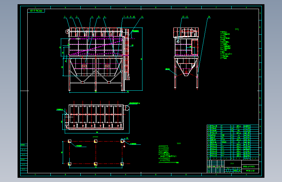Click the mirrored drawing number label box
The image size is (282, 182).
pyautogui.click(x=36, y=11)
